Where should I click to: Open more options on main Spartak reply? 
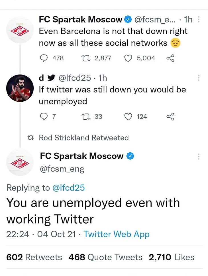pyautogui.click(x=199, y=156)
